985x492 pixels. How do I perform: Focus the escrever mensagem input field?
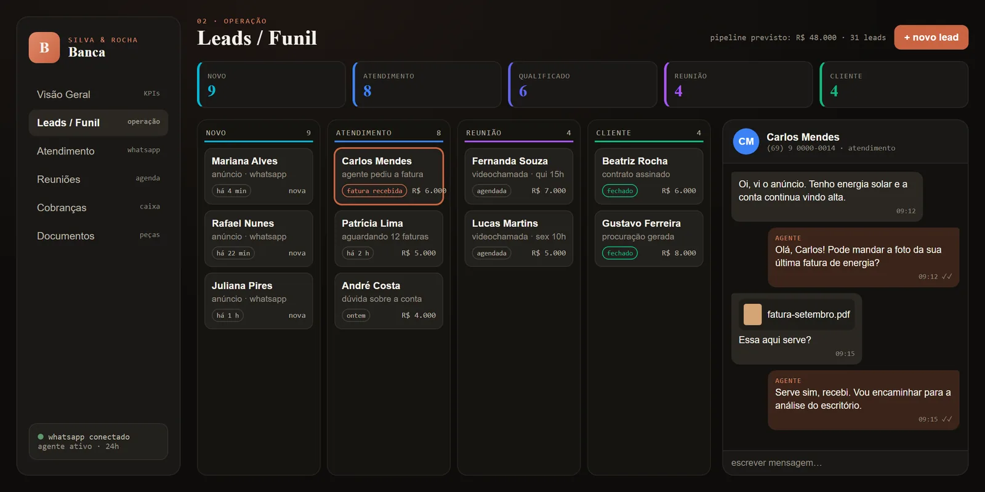point(845,462)
